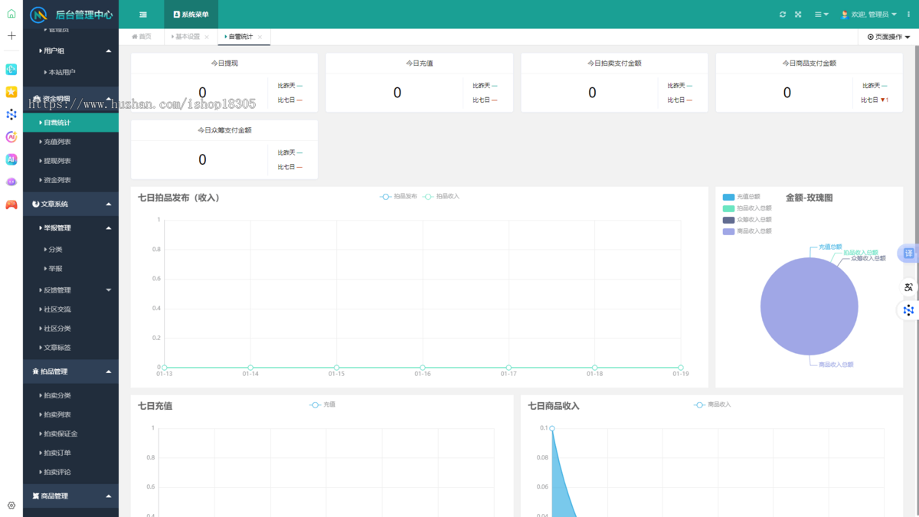Click the 0.1 peak point in 七日商品收入
This screenshot has width=919, height=517.
552,429
